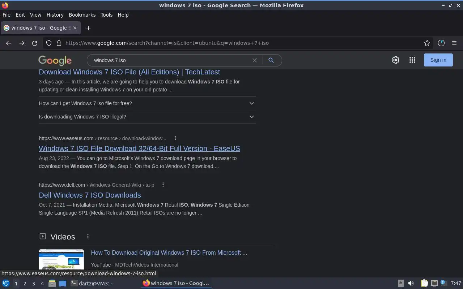Open 'How To Download Original Windows 7 ISO' video link
The height and width of the screenshot is (289, 463).
tap(169, 253)
